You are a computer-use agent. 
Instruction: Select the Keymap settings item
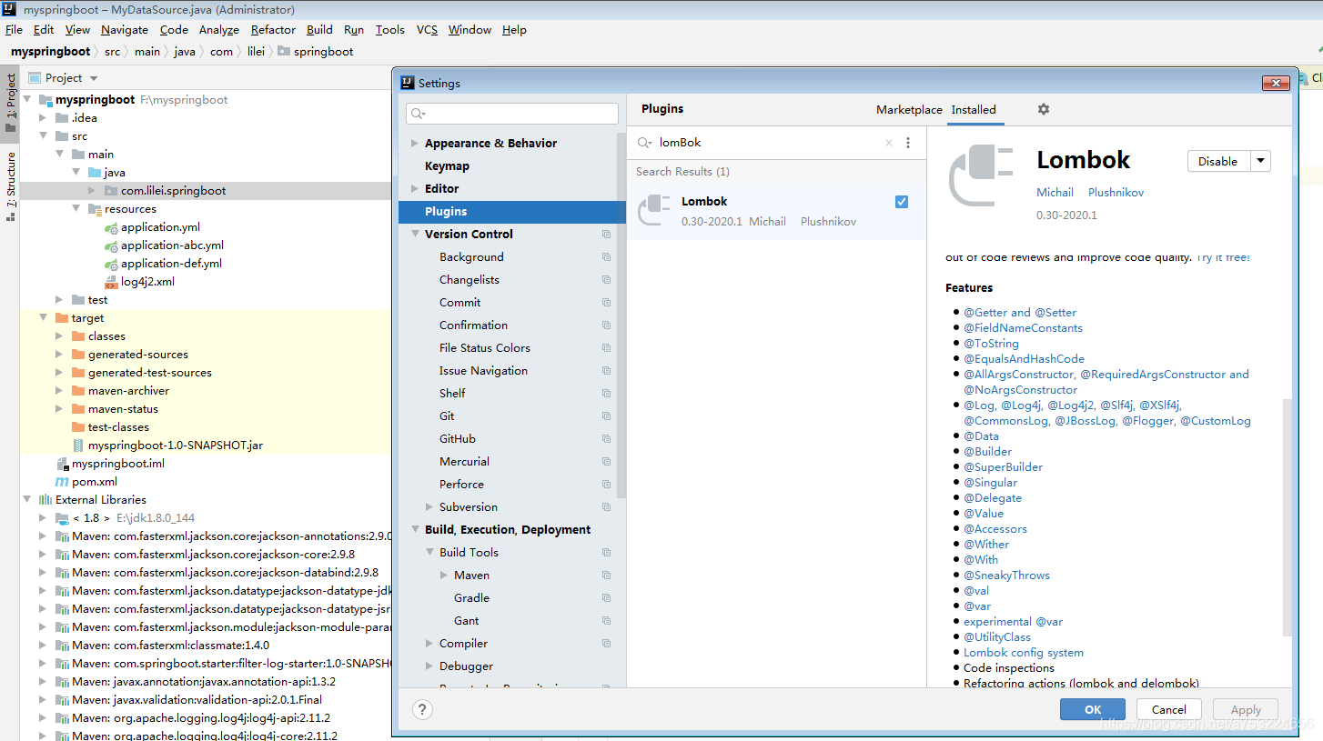(447, 166)
